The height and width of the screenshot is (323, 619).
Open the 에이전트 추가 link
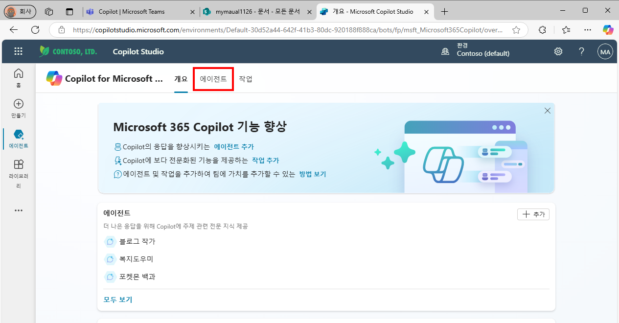coord(234,146)
